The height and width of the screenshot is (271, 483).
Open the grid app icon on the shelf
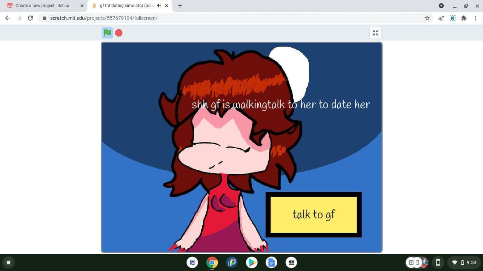click(291, 262)
